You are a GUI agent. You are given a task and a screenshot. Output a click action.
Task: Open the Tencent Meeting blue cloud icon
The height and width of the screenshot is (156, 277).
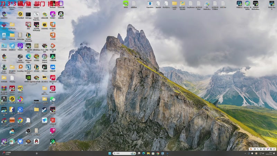(53, 67)
